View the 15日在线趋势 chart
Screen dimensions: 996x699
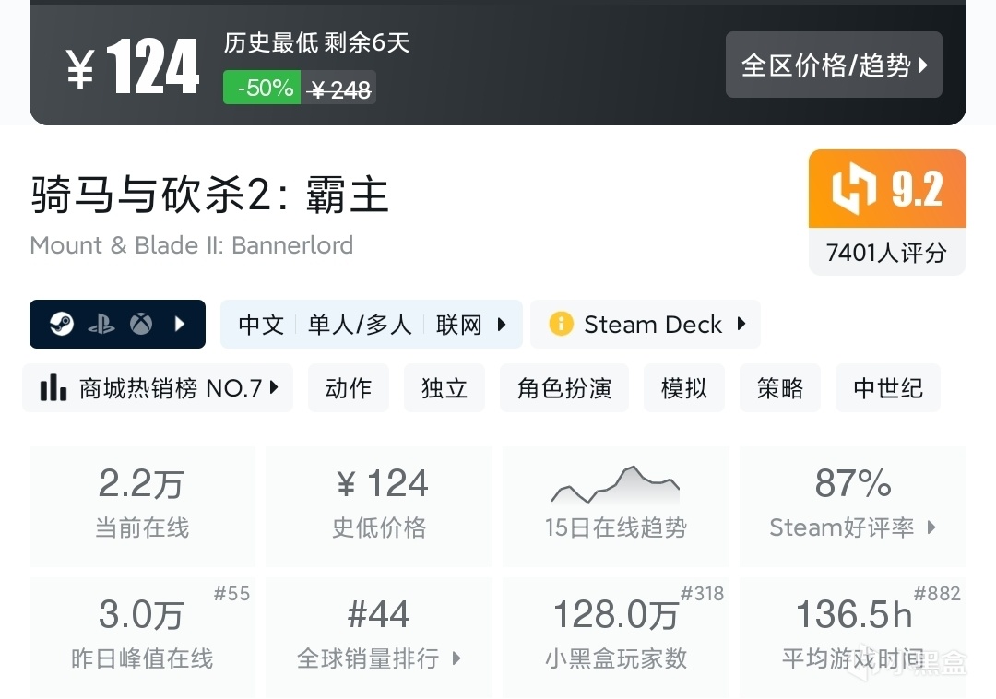[x=615, y=505]
